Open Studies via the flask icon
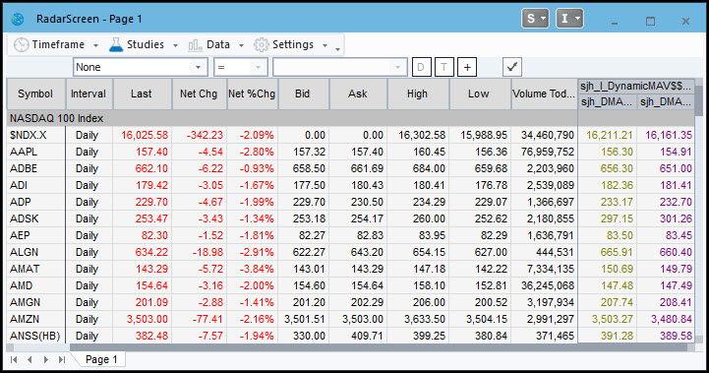 coord(116,44)
